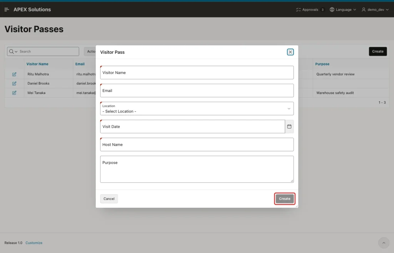This screenshot has height=253, width=394.
Task: Click the search magnifier icon
Action: [11, 52]
